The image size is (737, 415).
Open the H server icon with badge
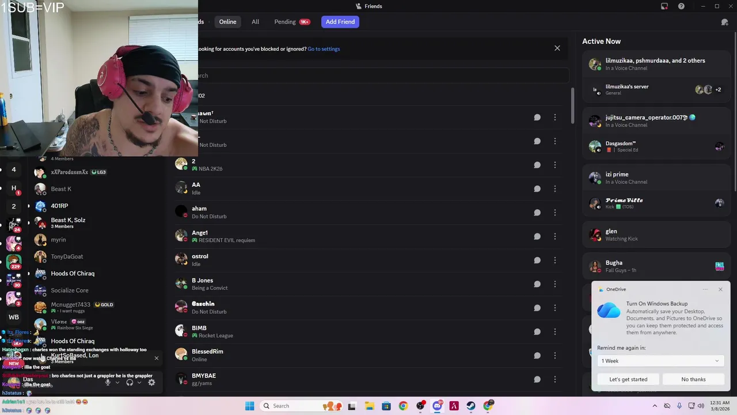pos(14,188)
